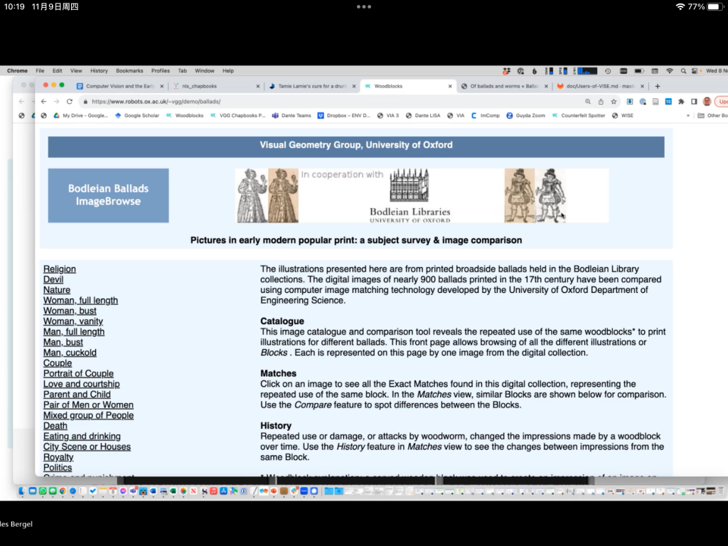Screen dimensions: 728x546
Task: Open the Death category link
Action: (55, 426)
